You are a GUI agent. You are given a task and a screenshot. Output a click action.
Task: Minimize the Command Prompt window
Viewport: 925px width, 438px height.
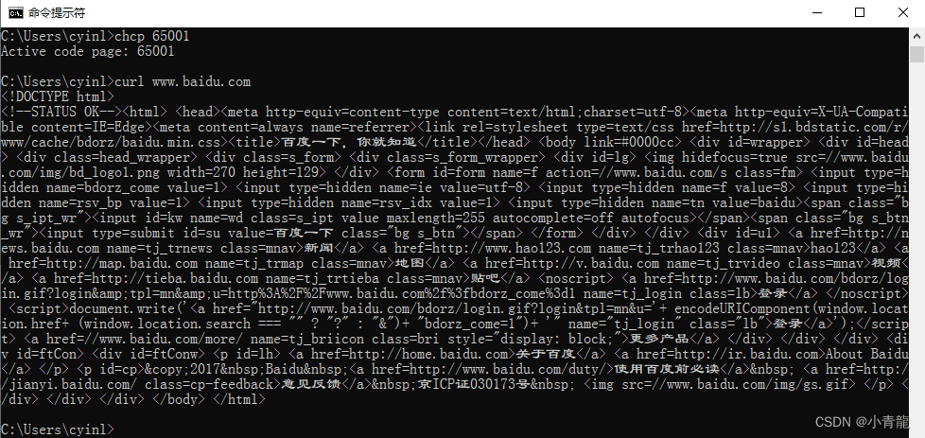pyautogui.click(x=817, y=13)
